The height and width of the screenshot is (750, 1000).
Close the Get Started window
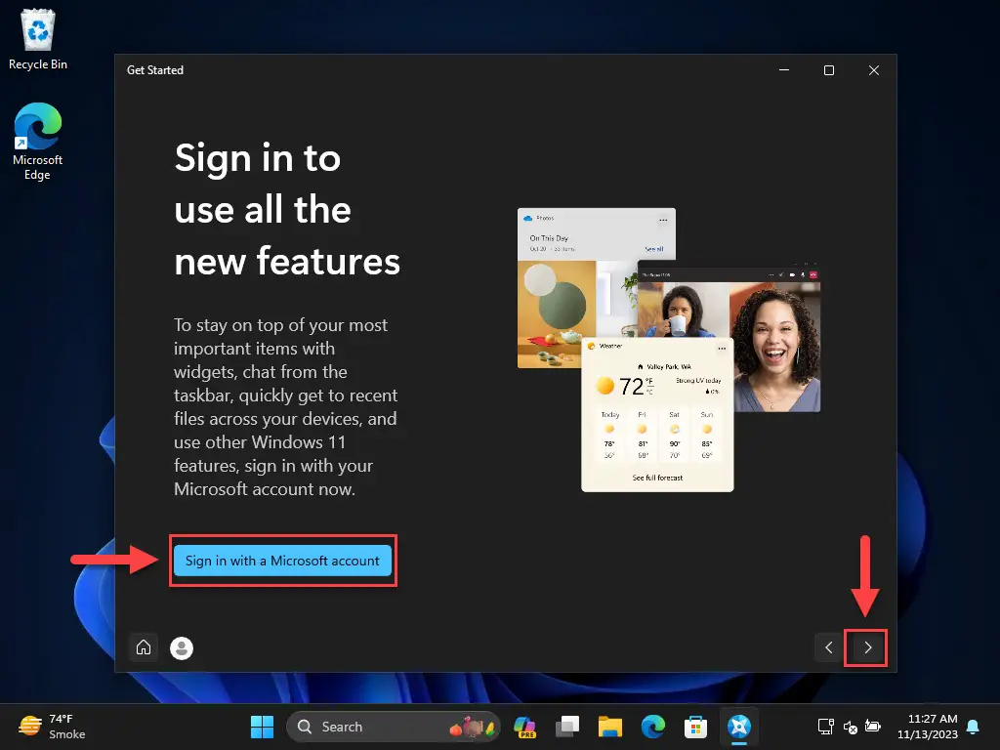click(874, 70)
